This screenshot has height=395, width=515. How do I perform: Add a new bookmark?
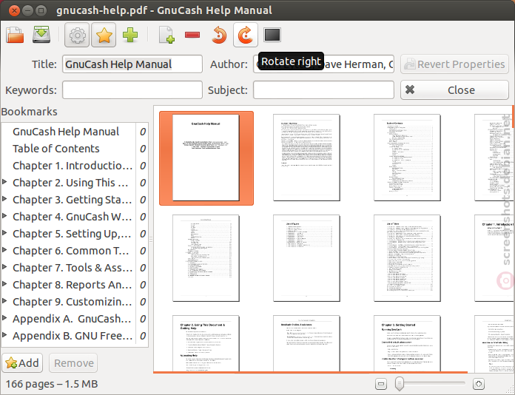(22, 362)
